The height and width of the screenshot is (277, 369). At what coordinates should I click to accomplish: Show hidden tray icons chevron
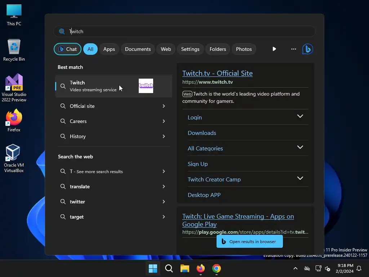point(295,268)
